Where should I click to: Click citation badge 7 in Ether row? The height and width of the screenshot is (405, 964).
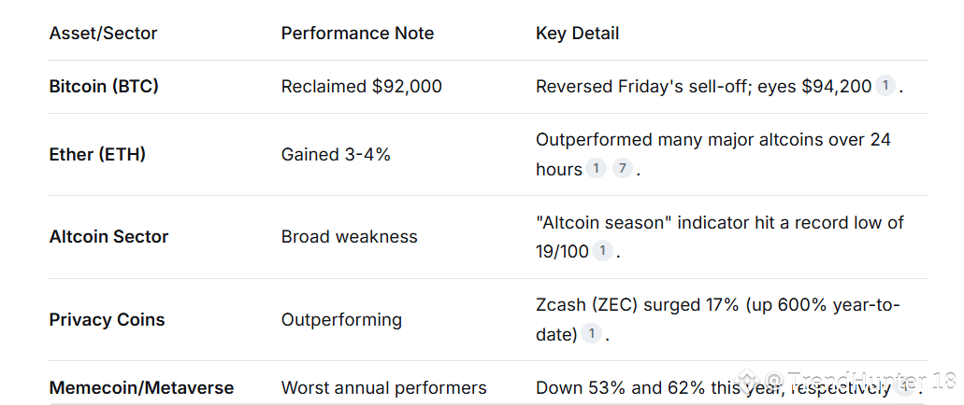(623, 169)
